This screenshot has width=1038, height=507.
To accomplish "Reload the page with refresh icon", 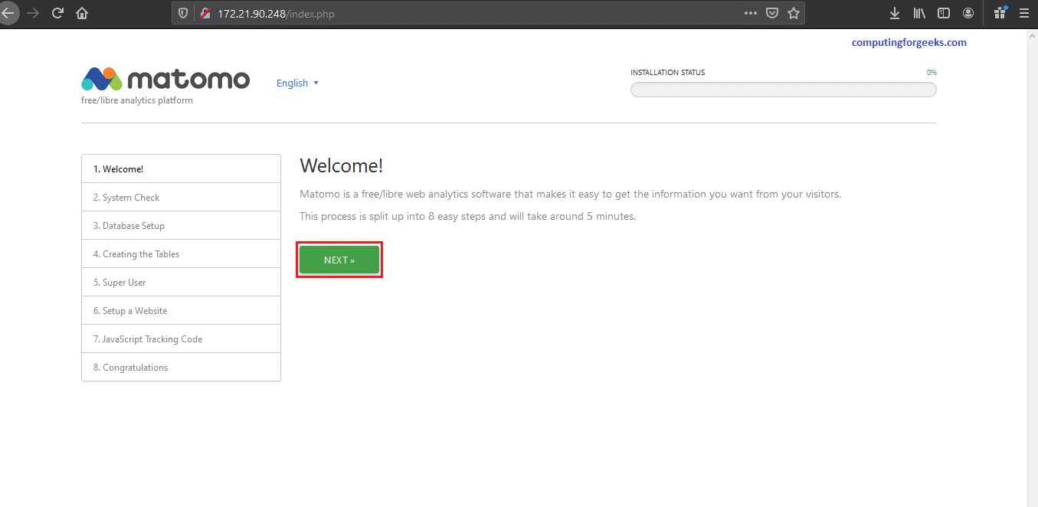I will pos(57,13).
